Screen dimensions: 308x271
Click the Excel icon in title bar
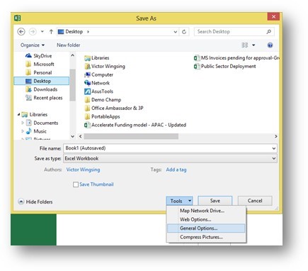(17, 18)
